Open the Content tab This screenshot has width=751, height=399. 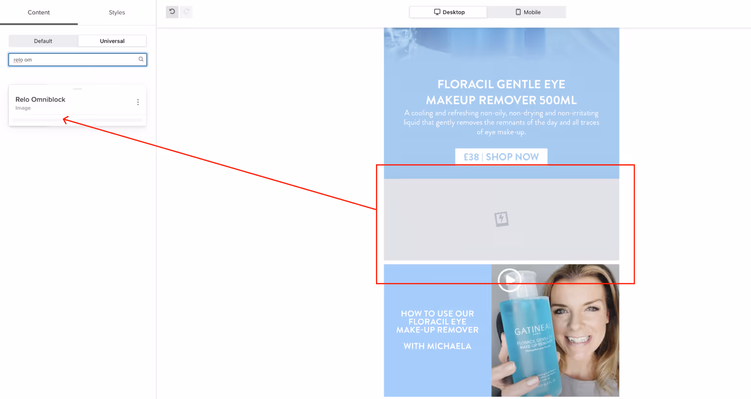coord(39,12)
